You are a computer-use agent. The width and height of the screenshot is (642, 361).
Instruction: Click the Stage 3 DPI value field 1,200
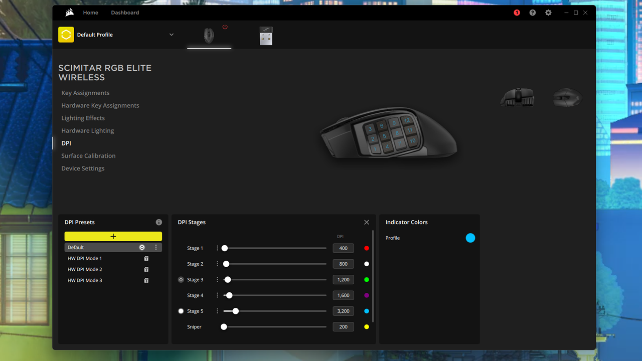pyautogui.click(x=343, y=280)
